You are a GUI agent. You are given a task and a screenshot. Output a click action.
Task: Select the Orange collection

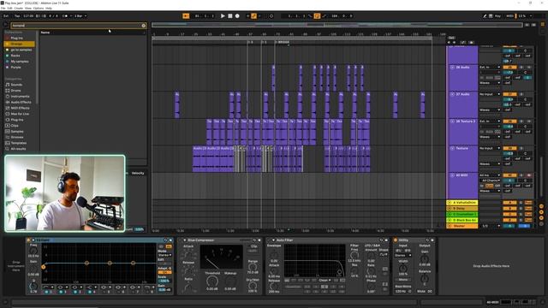pos(19,44)
